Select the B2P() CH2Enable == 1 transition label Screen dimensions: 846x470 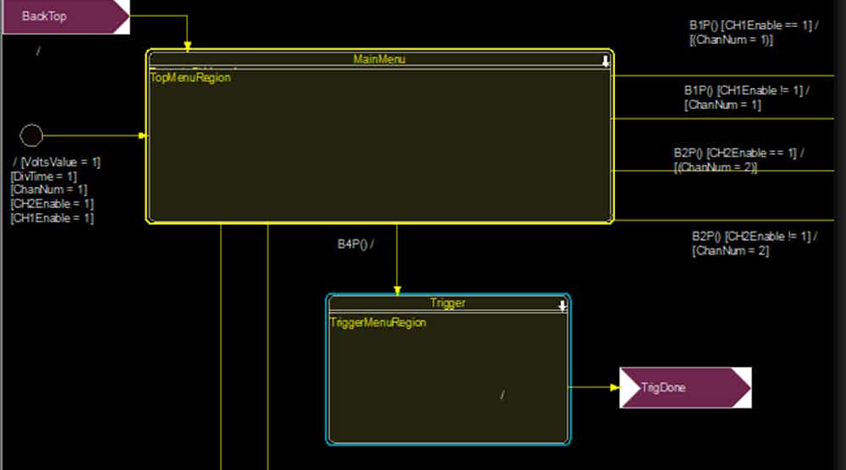(739, 160)
